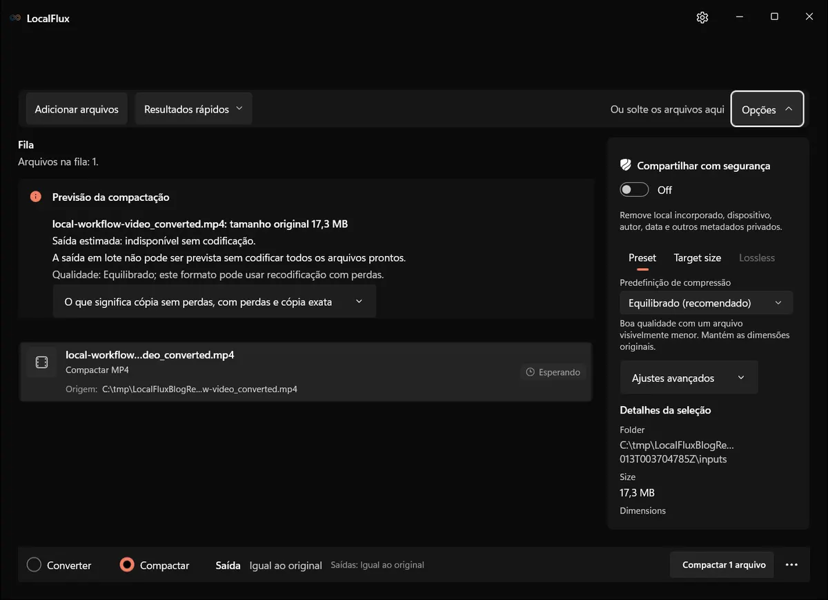Open the settings gear icon
The height and width of the screenshot is (600, 828).
(x=702, y=17)
